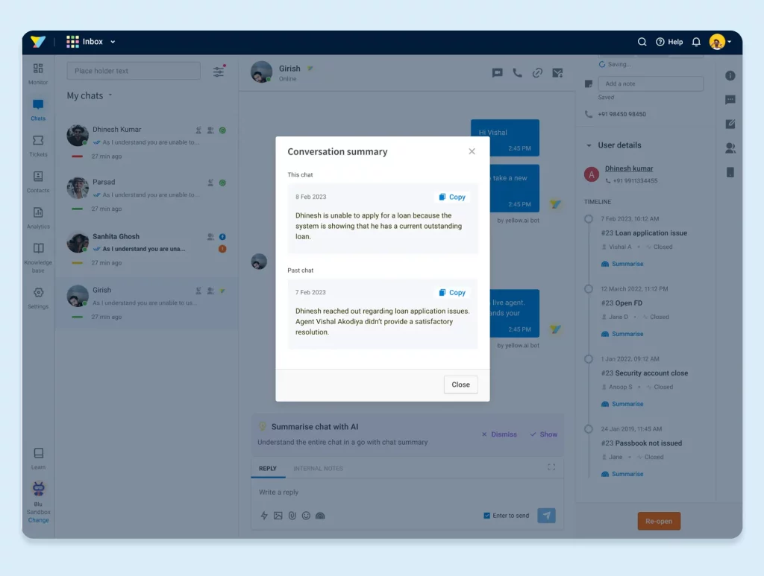Open the info icon in right rail

pos(730,75)
